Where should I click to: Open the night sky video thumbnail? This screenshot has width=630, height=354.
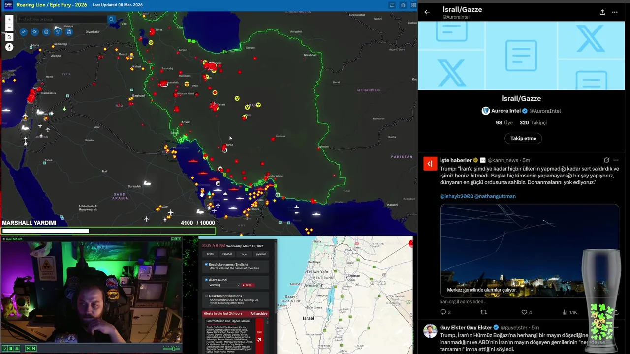tap(529, 250)
